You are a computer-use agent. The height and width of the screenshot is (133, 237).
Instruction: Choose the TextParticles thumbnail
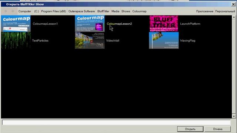(x=16, y=40)
